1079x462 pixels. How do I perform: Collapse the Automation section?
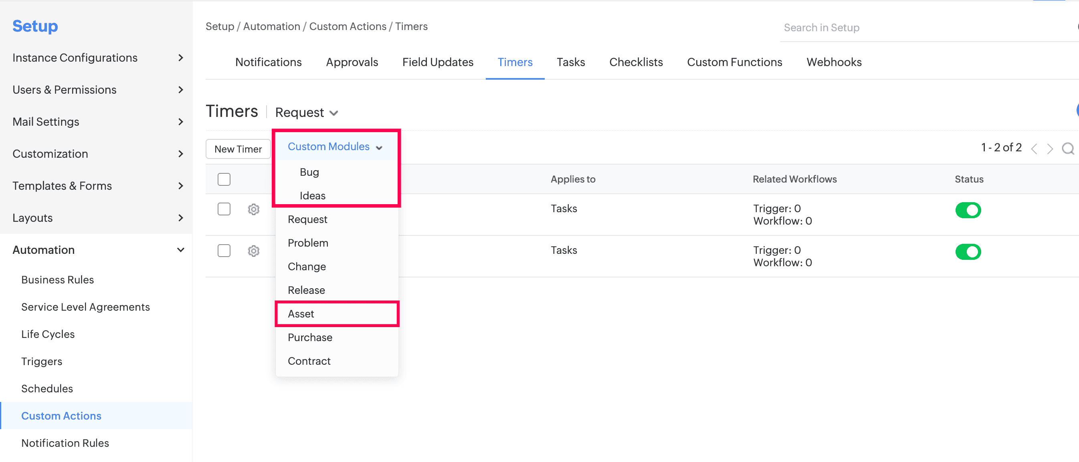pos(96,250)
